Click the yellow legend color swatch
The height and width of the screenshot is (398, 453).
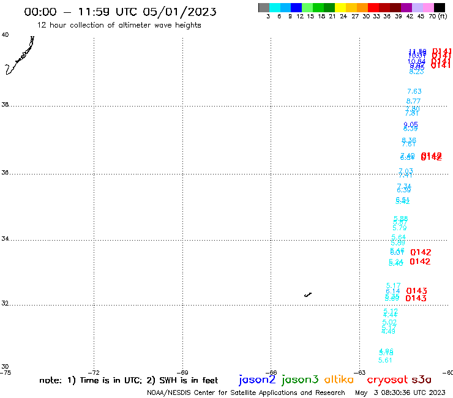coord(340,7)
